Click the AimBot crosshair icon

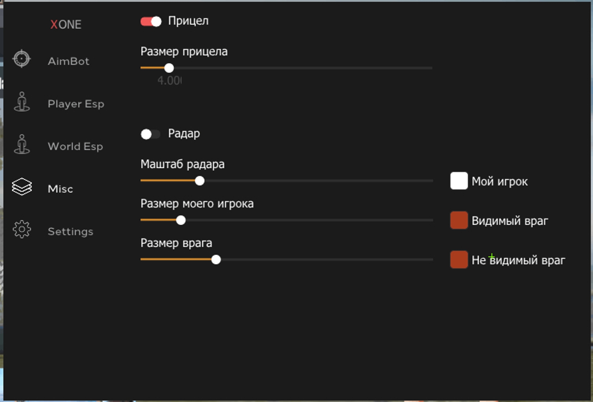click(22, 59)
